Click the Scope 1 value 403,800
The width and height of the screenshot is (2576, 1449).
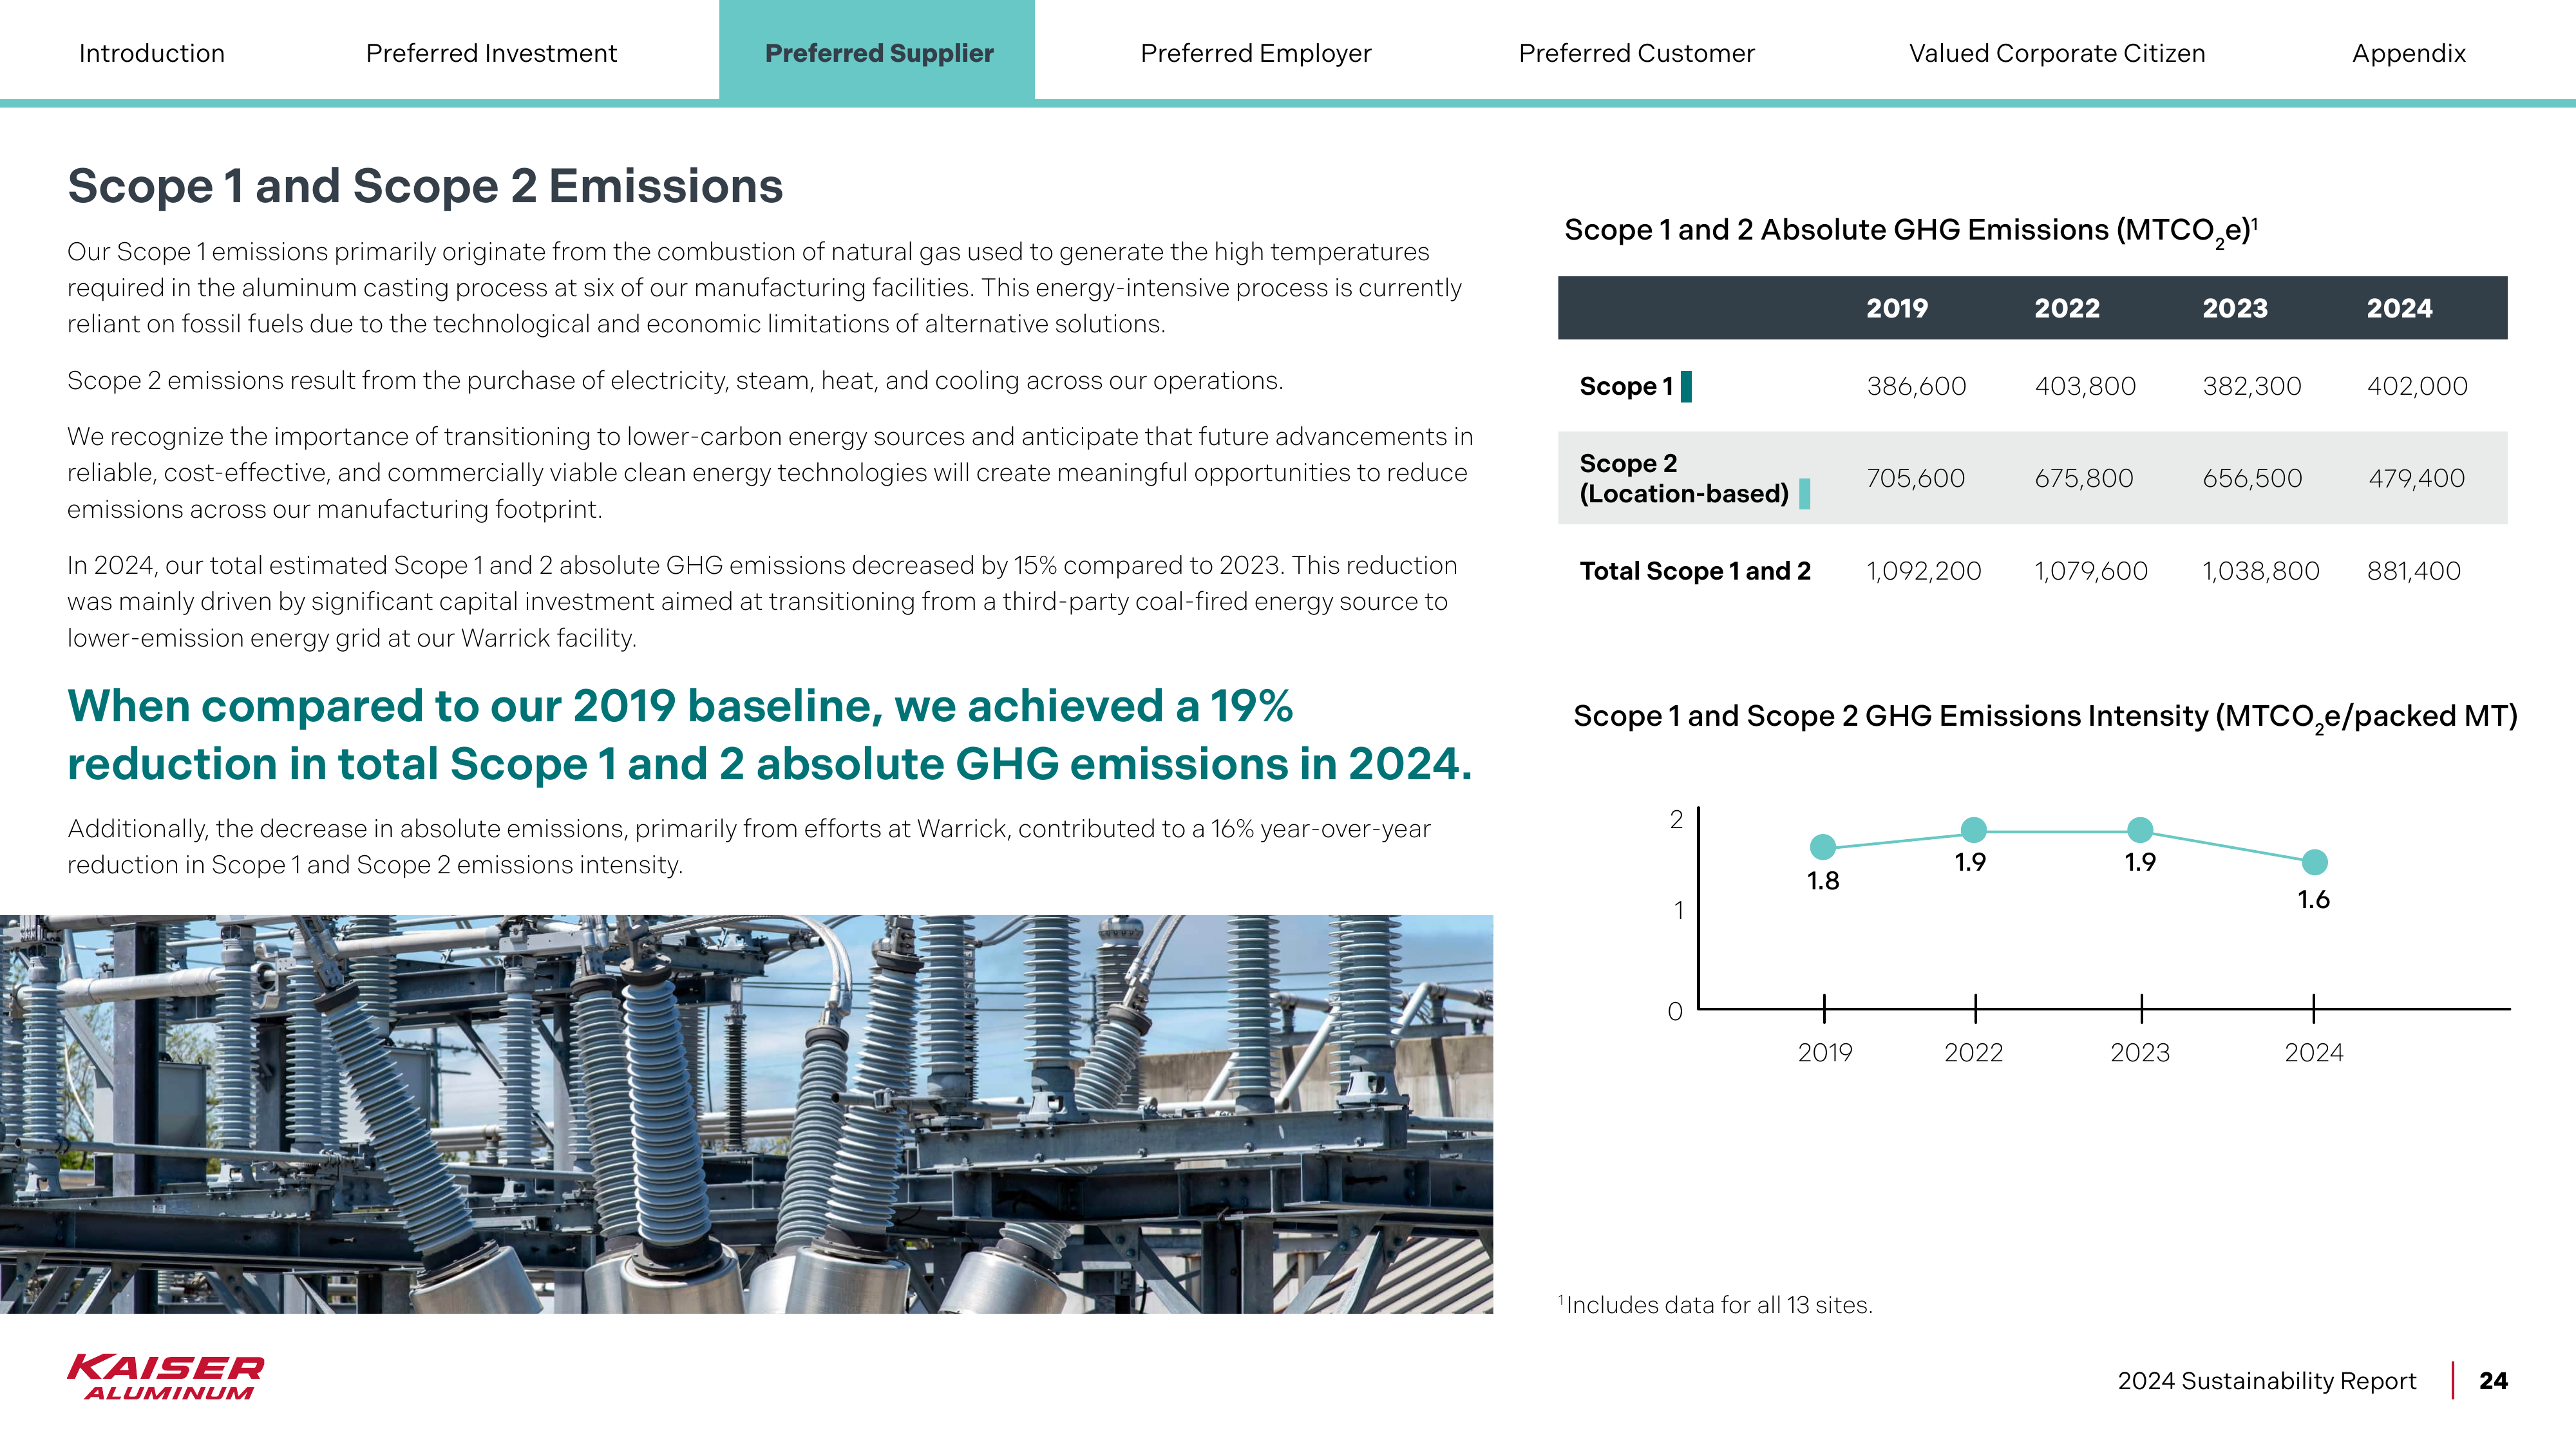pyautogui.click(x=2085, y=386)
